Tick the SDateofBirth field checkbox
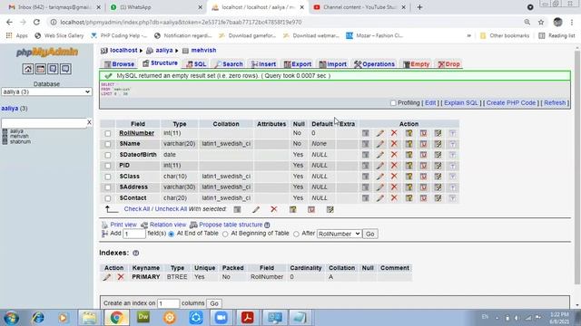Viewport: 581px width, 326px height. [107, 155]
